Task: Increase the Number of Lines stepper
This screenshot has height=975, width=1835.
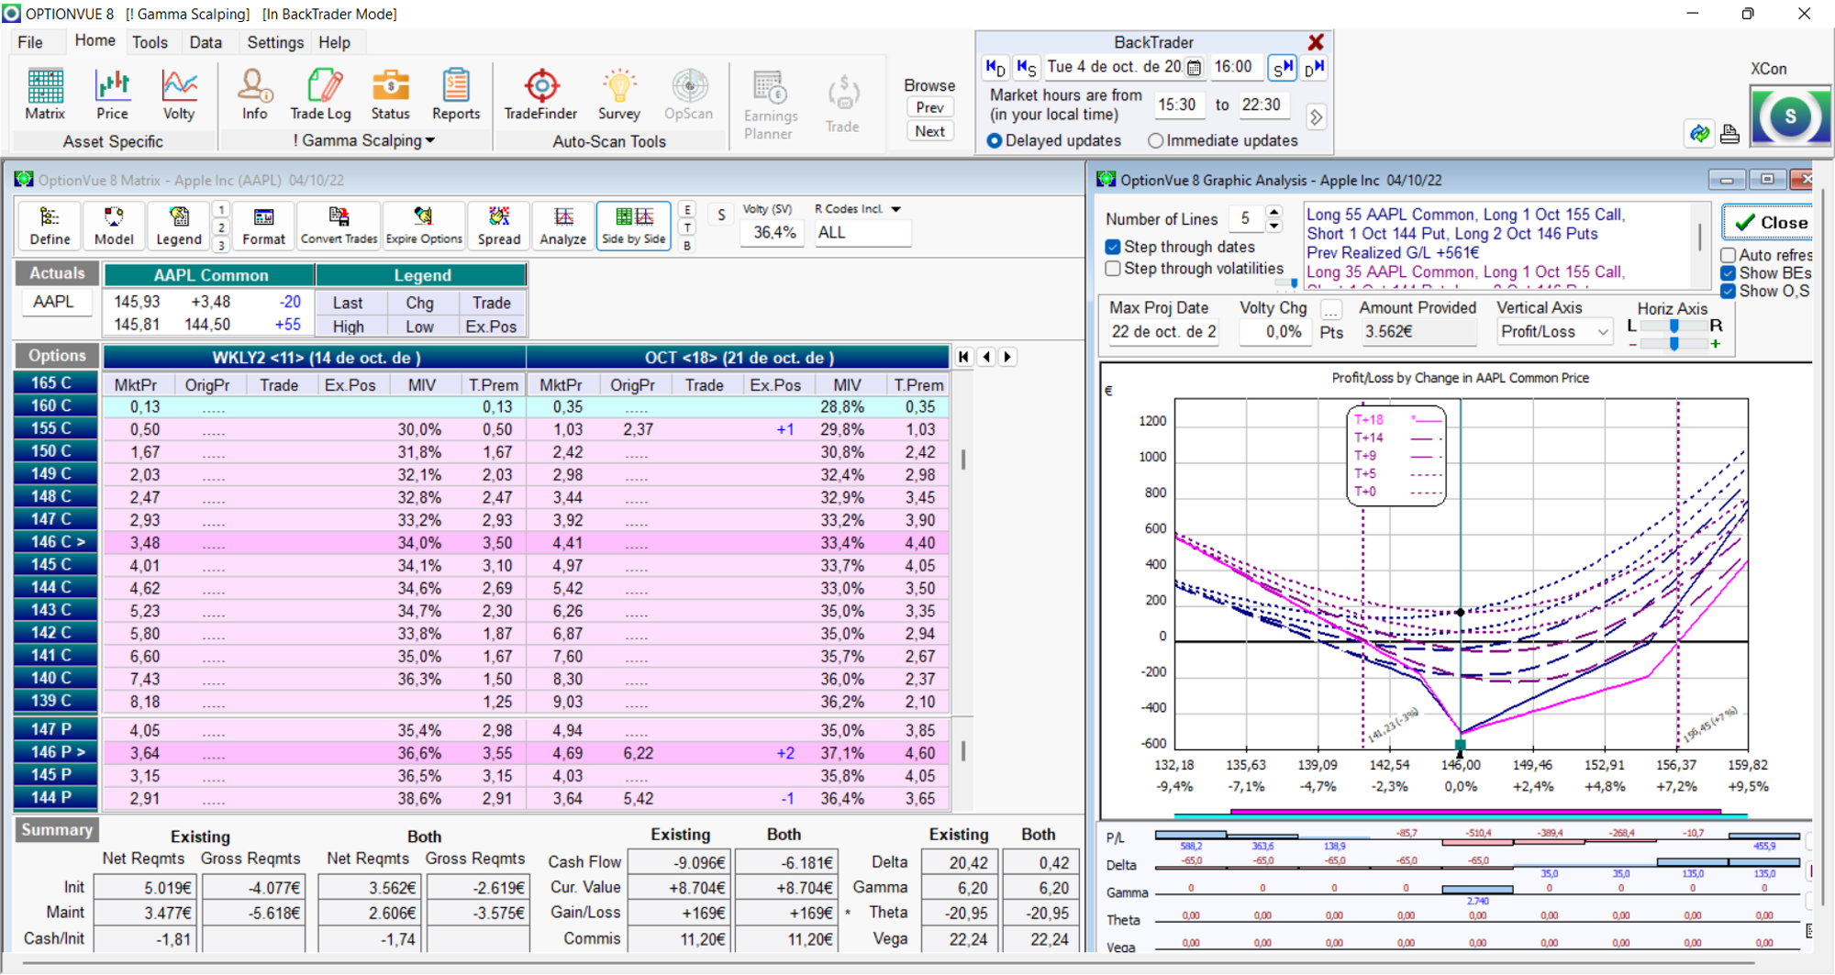Action: pyautogui.click(x=1274, y=212)
